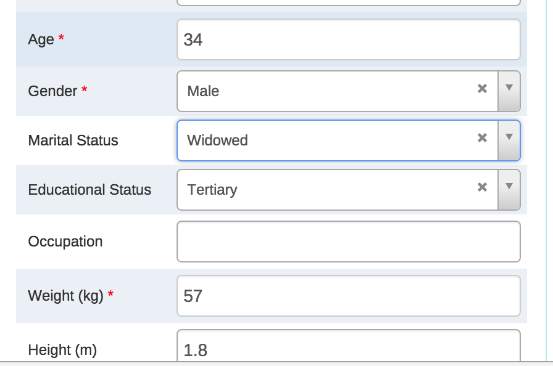Click the Male value in the Gender select
Screen dimensions: 553x366
point(204,91)
